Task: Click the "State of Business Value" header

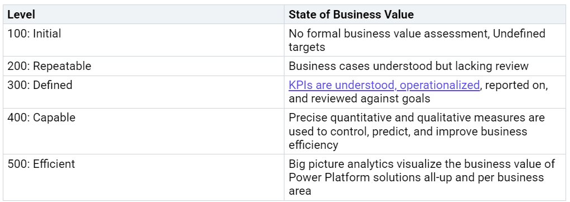Action: point(351,15)
